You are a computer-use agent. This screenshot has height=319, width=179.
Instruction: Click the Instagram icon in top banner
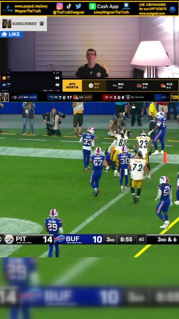click(60, 6)
